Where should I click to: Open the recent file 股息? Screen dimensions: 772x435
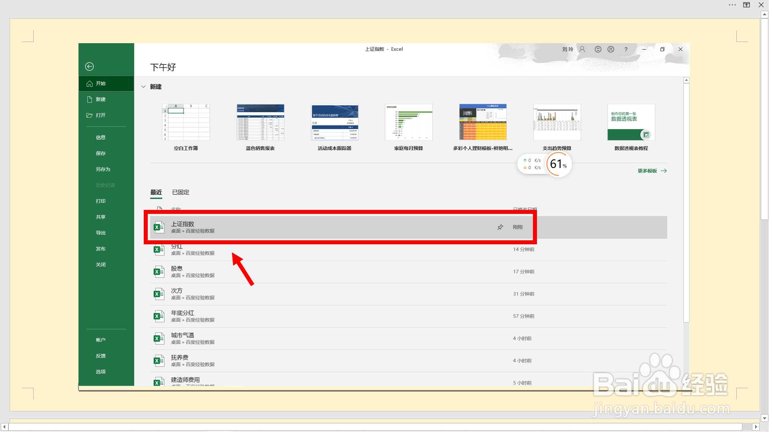pyautogui.click(x=410, y=273)
